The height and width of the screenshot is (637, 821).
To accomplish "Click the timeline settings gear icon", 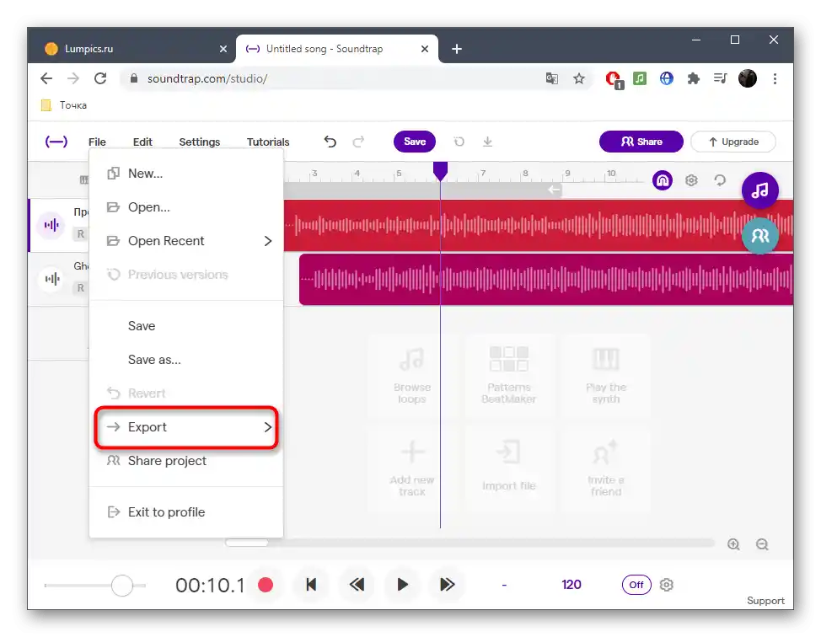I will coord(691,180).
